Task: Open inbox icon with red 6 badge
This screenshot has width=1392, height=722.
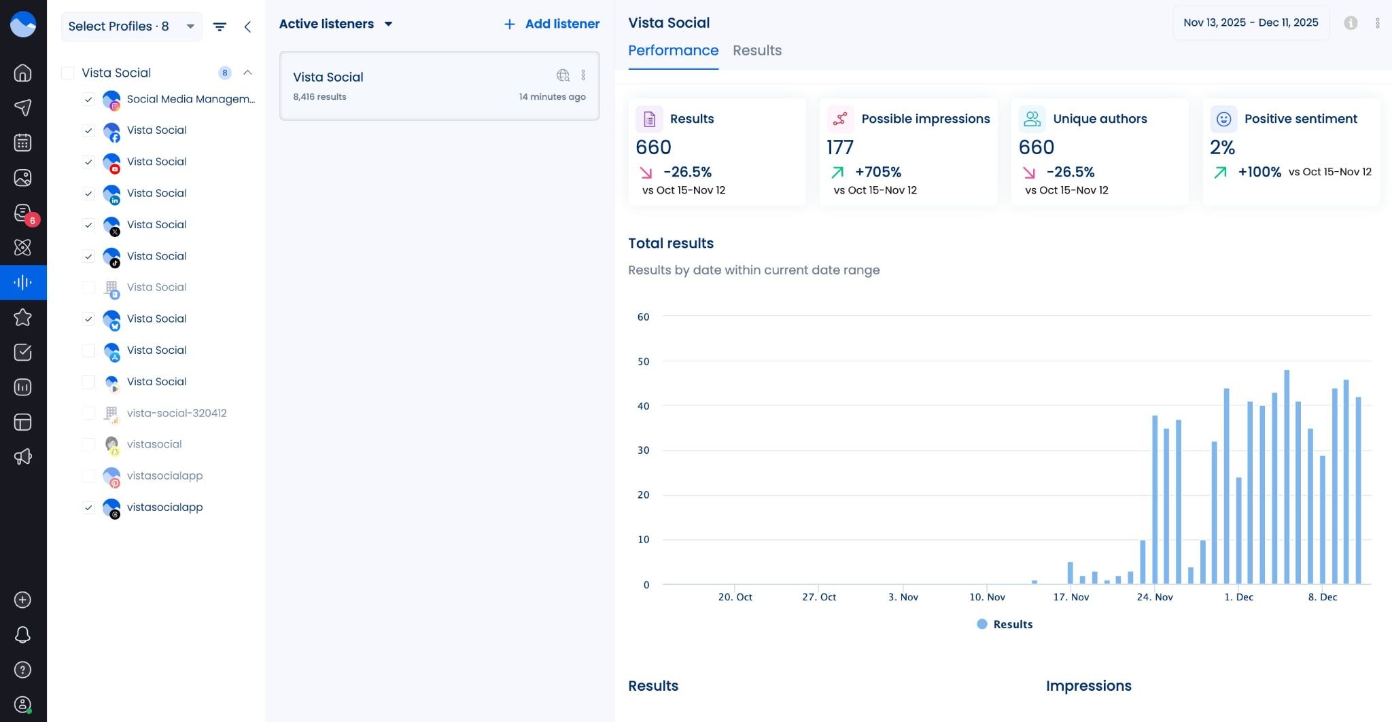Action: pyautogui.click(x=22, y=213)
